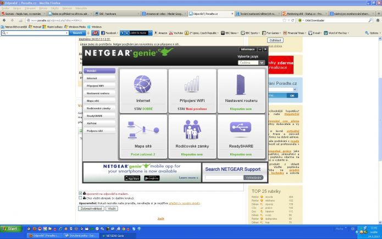
Task: Open the Internet tile with globe icon
Action: click(143, 91)
